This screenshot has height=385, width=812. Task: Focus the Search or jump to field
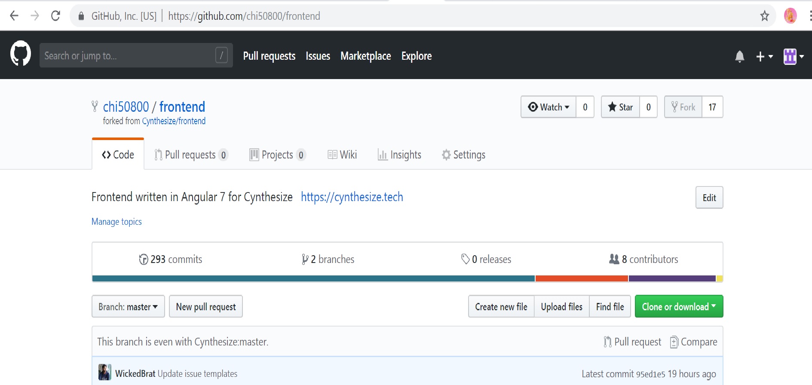136,55
